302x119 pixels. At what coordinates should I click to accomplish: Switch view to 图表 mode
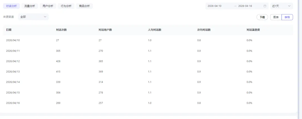(276, 17)
